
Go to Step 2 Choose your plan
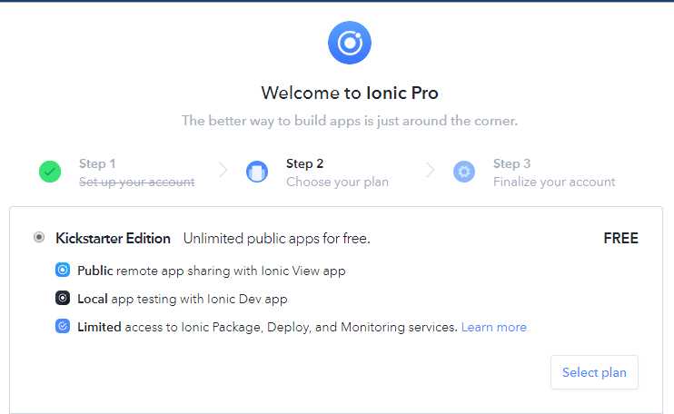tap(337, 172)
